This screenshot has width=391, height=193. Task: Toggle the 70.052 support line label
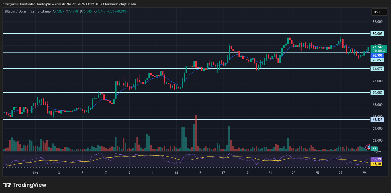pos(377,93)
